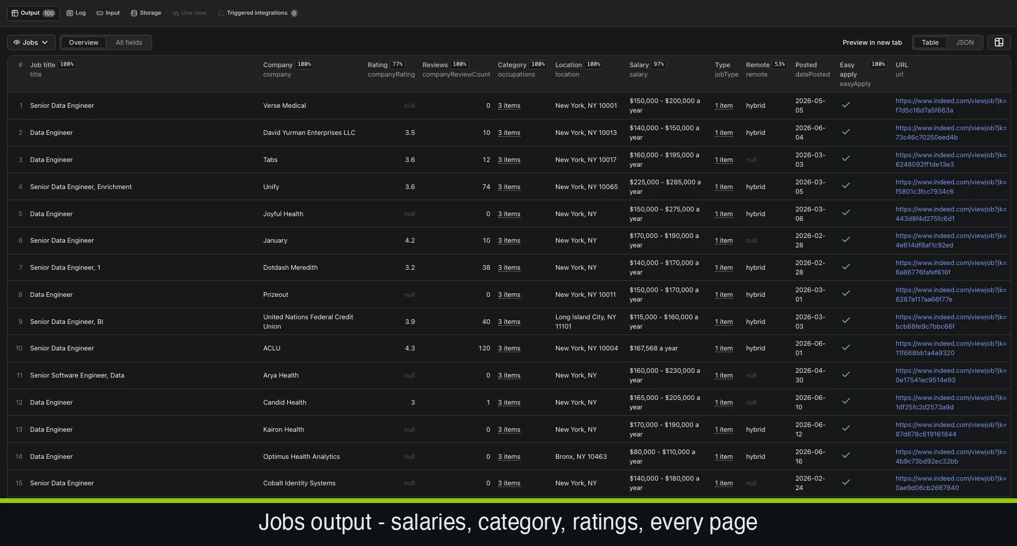Click 'Bronx, NY 10463' location cell

coord(581,456)
